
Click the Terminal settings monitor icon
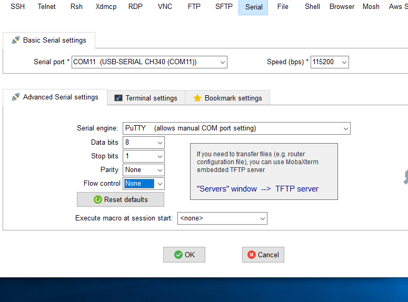click(118, 98)
